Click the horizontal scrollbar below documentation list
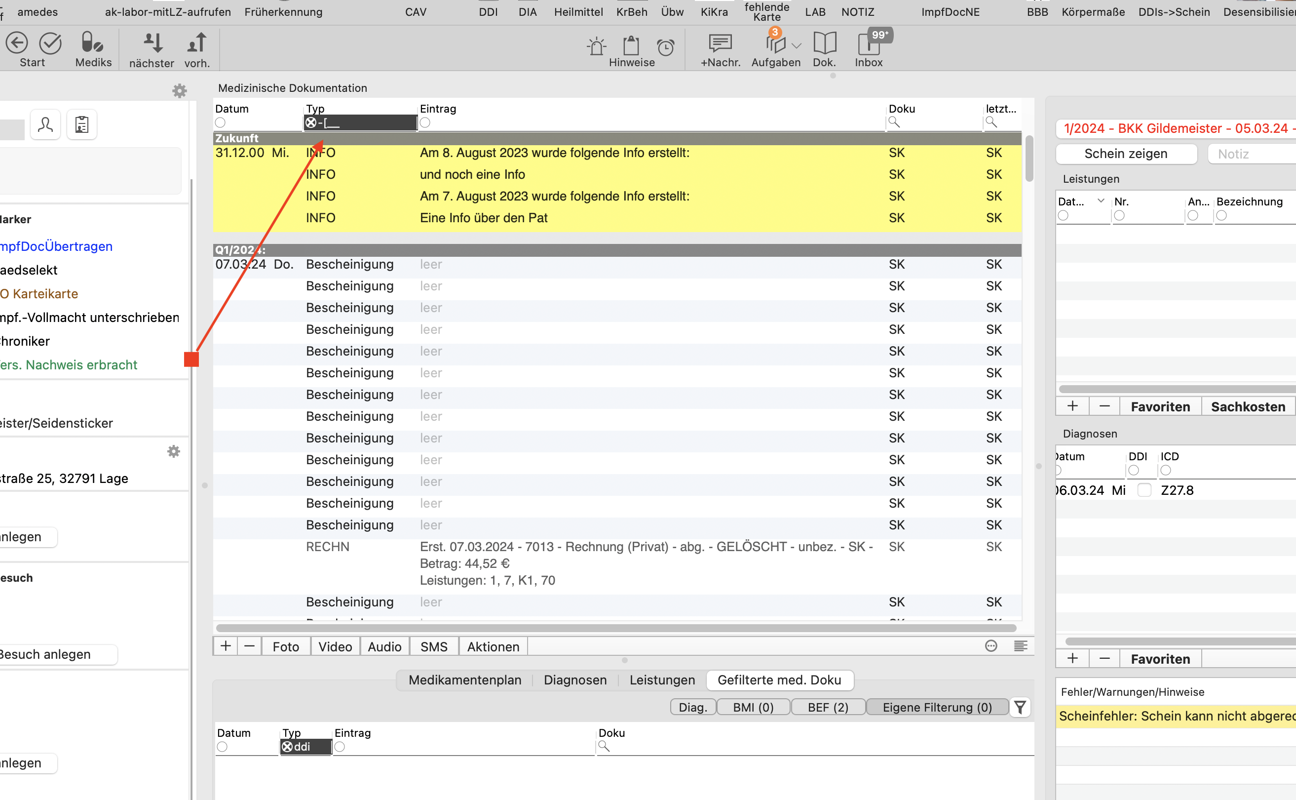Image resolution: width=1296 pixels, height=800 pixels. [616, 628]
